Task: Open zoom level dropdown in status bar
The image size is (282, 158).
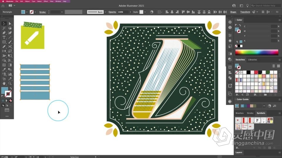Action: click(12, 157)
